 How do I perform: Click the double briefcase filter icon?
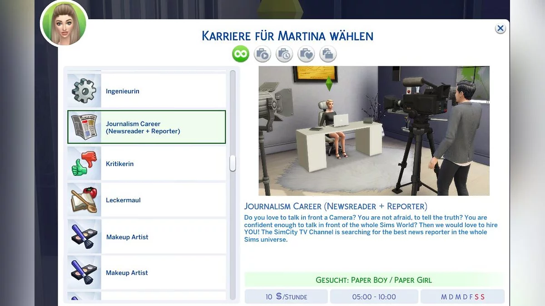click(x=328, y=54)
